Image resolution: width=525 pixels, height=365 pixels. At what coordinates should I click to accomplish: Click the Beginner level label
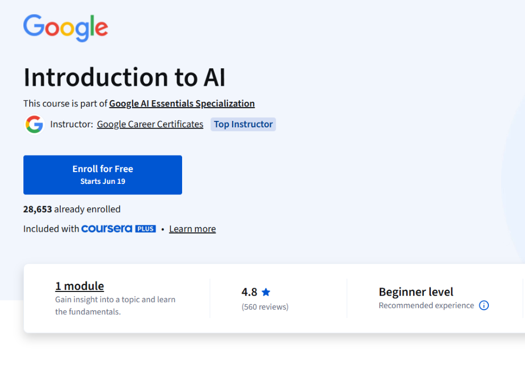(x=416, y=291)
